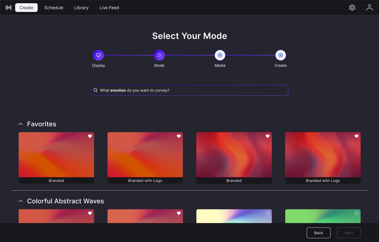The image size is (379, 242).
Task: Open the Live Feed tab
Action: [x=109, y=8]
